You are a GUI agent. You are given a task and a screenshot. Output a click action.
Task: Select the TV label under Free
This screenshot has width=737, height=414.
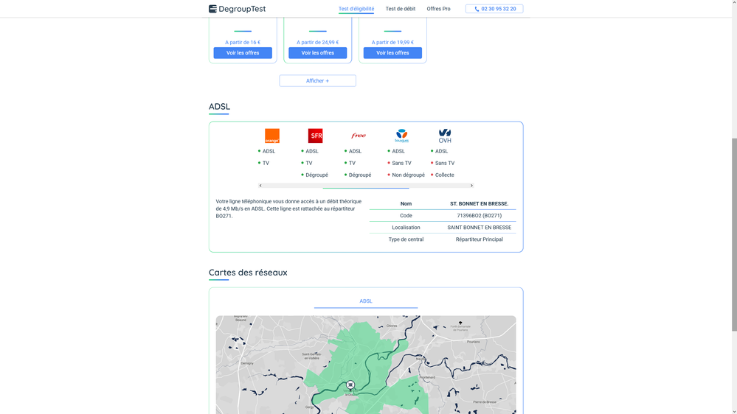[352, 164]
